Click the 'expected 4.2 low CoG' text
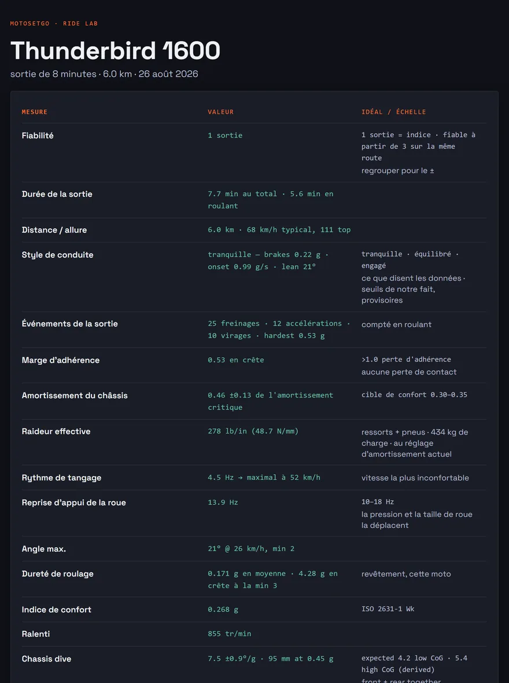Image resolution: width=509 pixels, height=683 pixels. tap(414, 664)
